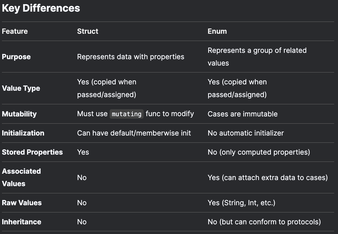This screenshot has width=338, height=234.
Task: Select the "Mutability" row label
Action: (x=19, y=114)
